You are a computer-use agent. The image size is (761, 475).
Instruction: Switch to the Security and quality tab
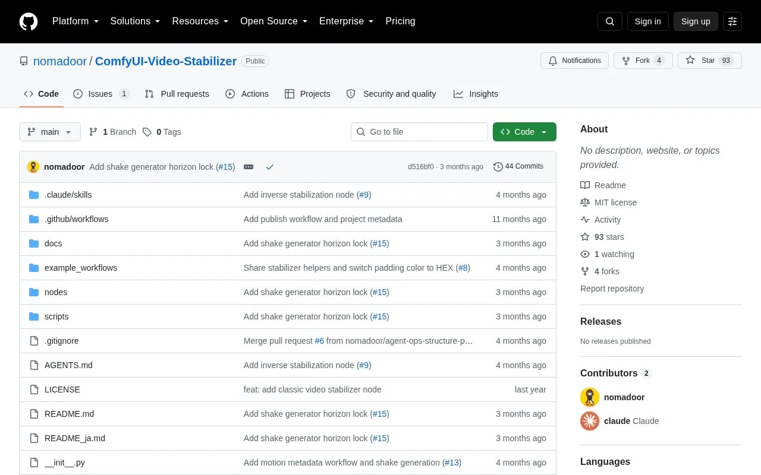tap(392, 94)
